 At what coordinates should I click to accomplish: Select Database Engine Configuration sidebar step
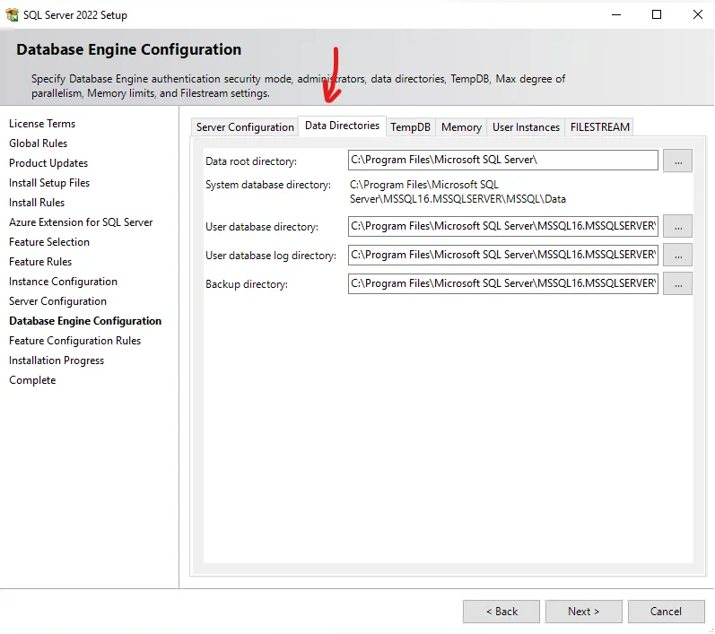click(x=85, y=321)
